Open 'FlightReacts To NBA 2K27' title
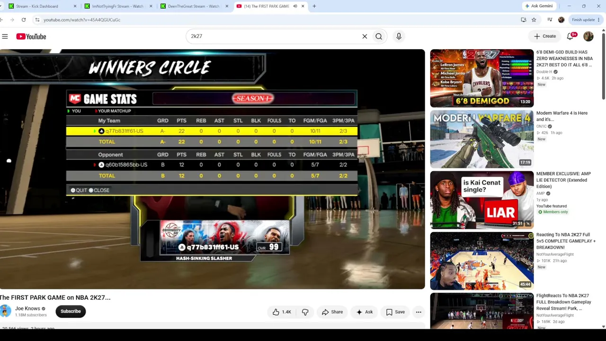Image resolution: width=606 pixels, height=341 pixels. click(563, 302)
